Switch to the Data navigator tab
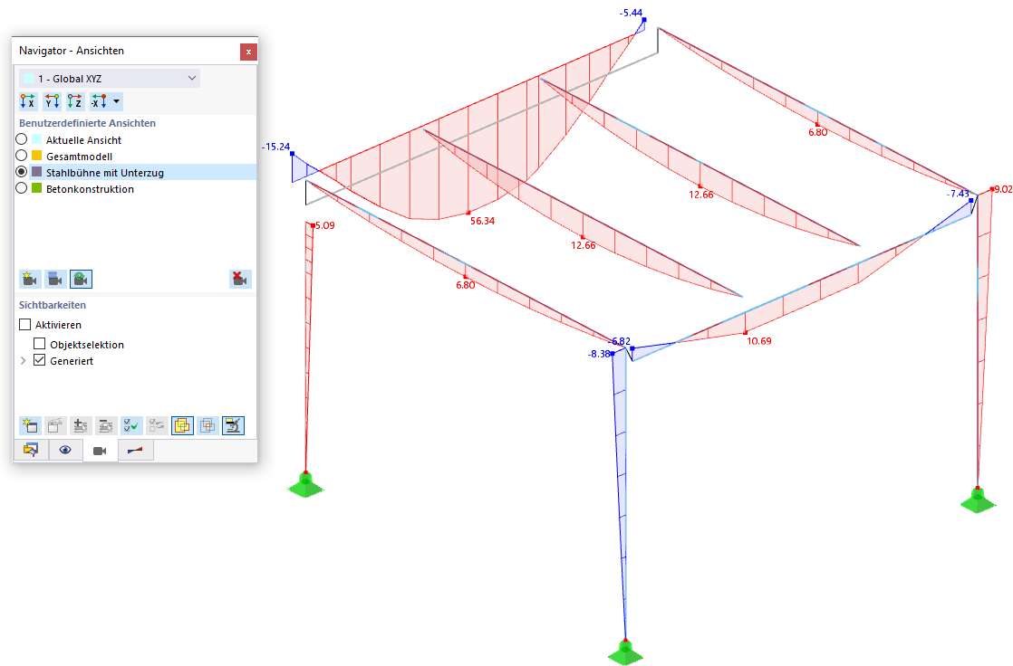The height and width of the screenshot is (666, 1013). [x=31, y=450]
